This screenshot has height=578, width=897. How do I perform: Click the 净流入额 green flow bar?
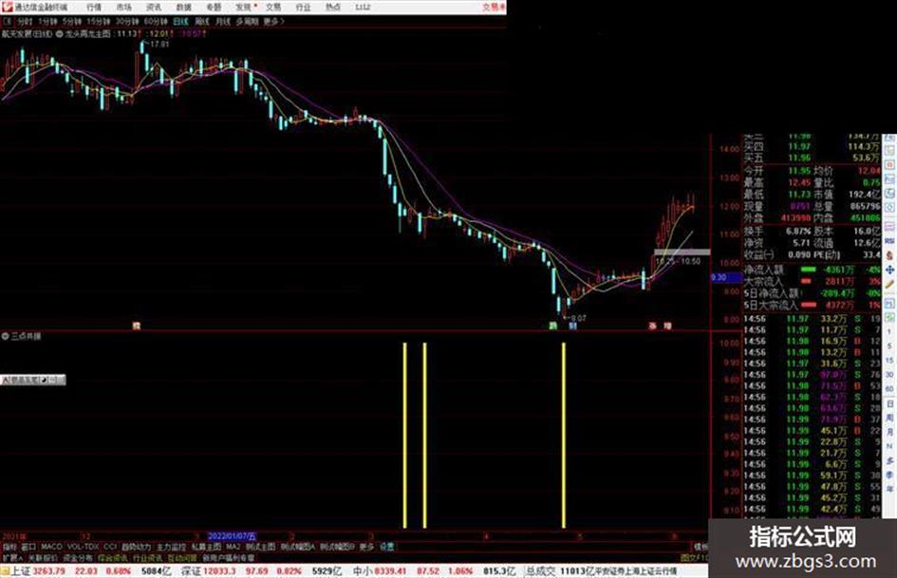click(809, 270)
